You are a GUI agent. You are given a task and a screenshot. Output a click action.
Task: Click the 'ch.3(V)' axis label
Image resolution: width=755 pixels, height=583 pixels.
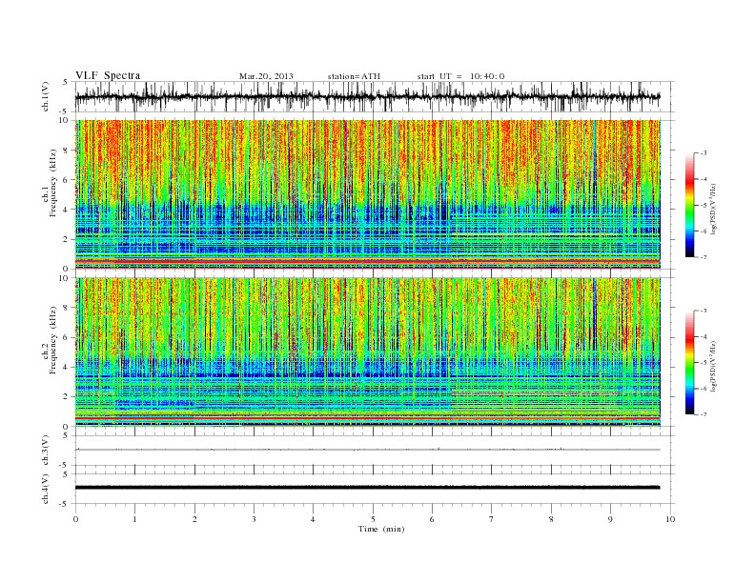coord(46,451)
